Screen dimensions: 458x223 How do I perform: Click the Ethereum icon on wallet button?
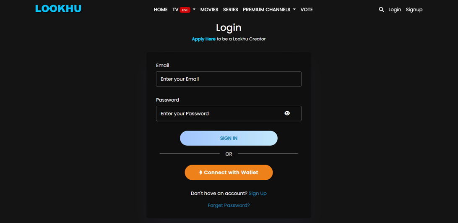(200, 172)
